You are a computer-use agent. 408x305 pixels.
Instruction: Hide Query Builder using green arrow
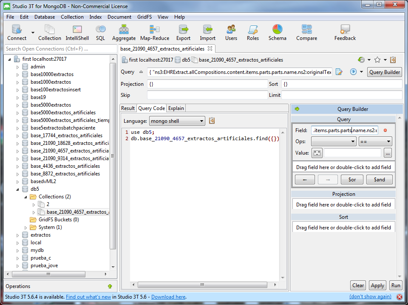297,109
